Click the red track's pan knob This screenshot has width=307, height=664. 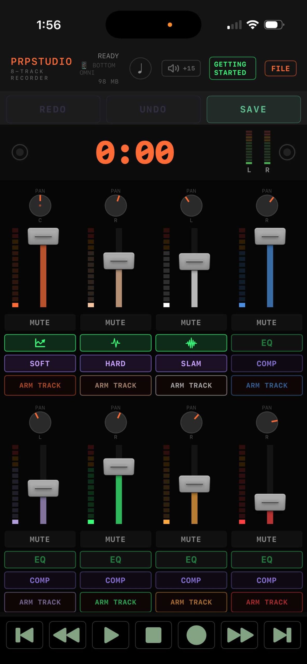267,422
